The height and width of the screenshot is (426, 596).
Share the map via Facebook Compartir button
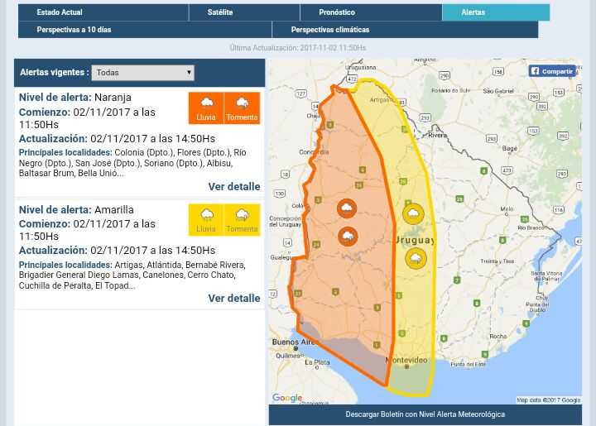point(552,71)
